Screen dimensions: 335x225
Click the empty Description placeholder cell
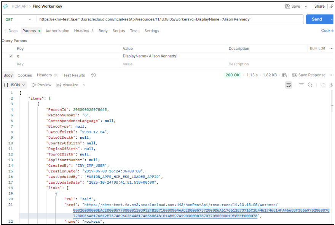pyautogui.click(x=280, y=64)
